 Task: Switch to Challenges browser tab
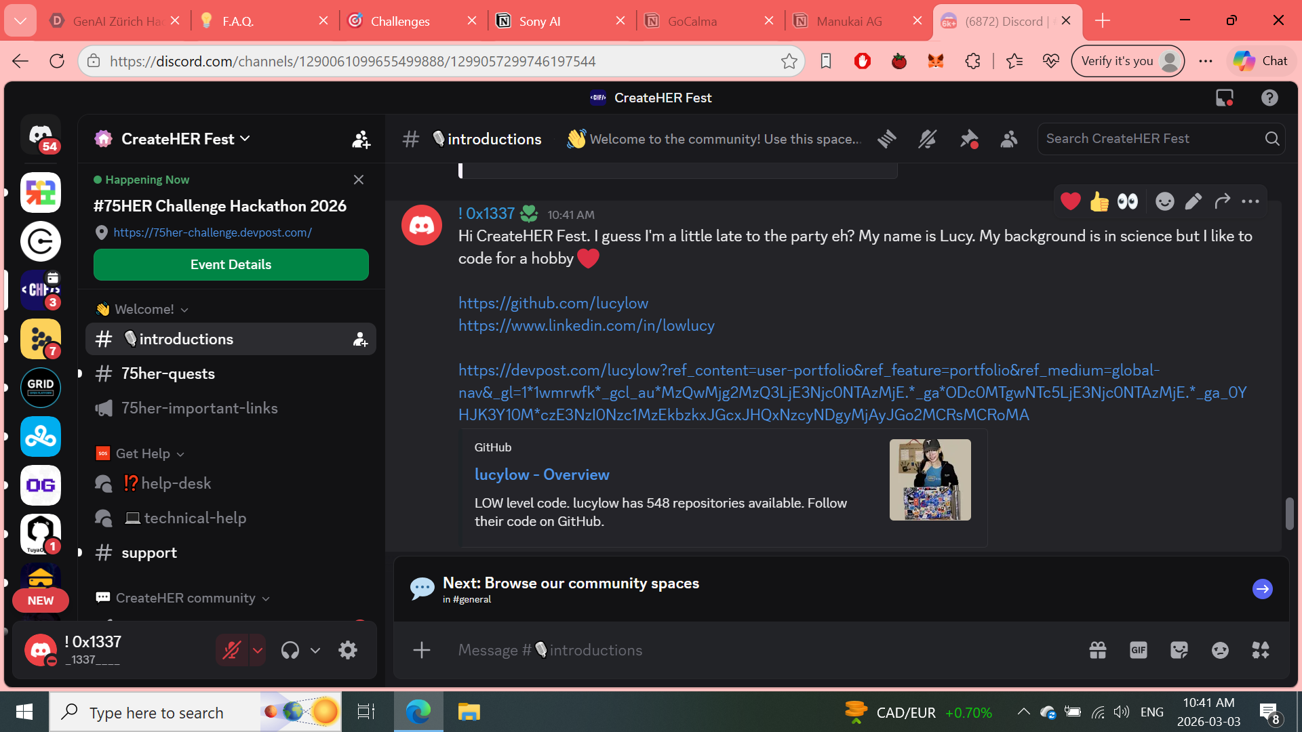coord(400,21)
